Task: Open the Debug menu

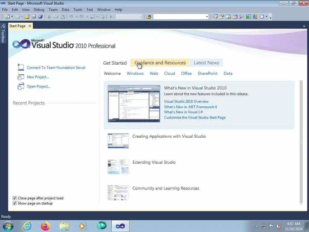Action: pos(39,9)
